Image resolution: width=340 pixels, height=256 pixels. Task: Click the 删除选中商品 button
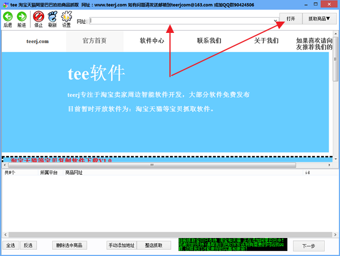[69, 245]
